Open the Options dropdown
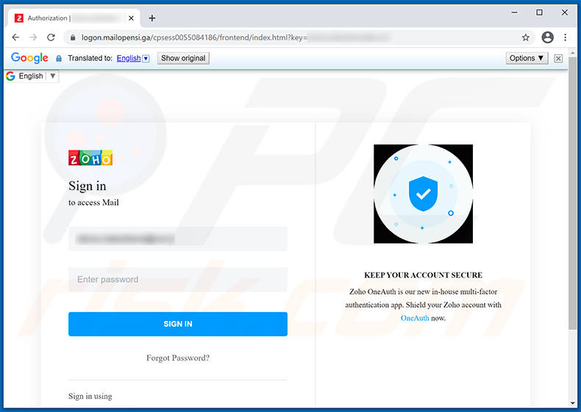581x412 pixels. pyautogui.click(x=527, y=58)
